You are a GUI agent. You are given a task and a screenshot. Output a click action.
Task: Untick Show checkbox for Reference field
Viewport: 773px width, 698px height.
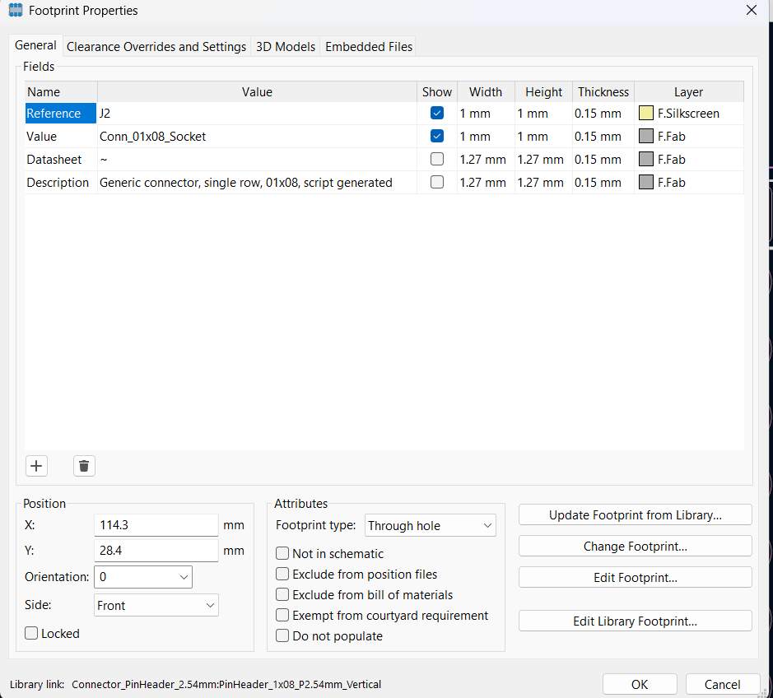[437, 113]
